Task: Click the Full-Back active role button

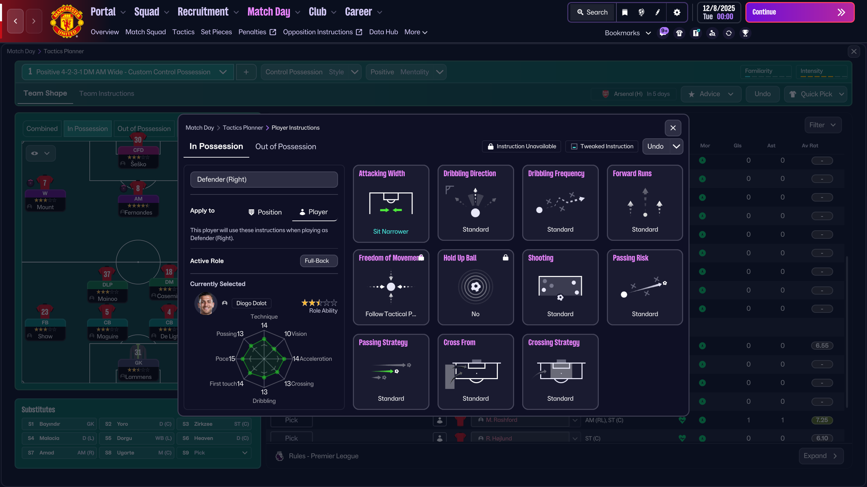Action: coord(319,261)
